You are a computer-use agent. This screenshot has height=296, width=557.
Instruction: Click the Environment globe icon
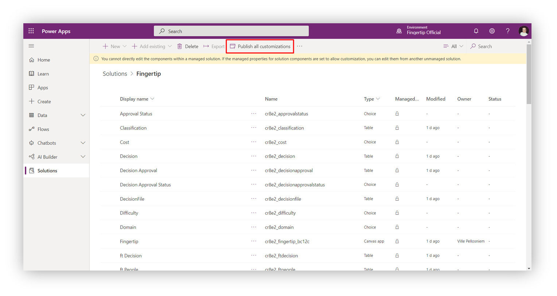pyautogui.click(x=399, y=31)
